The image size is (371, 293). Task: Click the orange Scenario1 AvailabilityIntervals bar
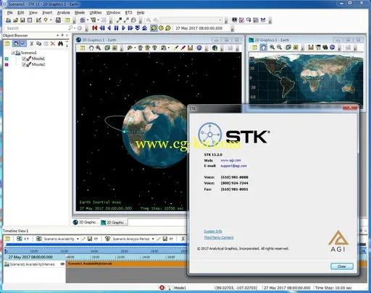click(x=127, y=264)
